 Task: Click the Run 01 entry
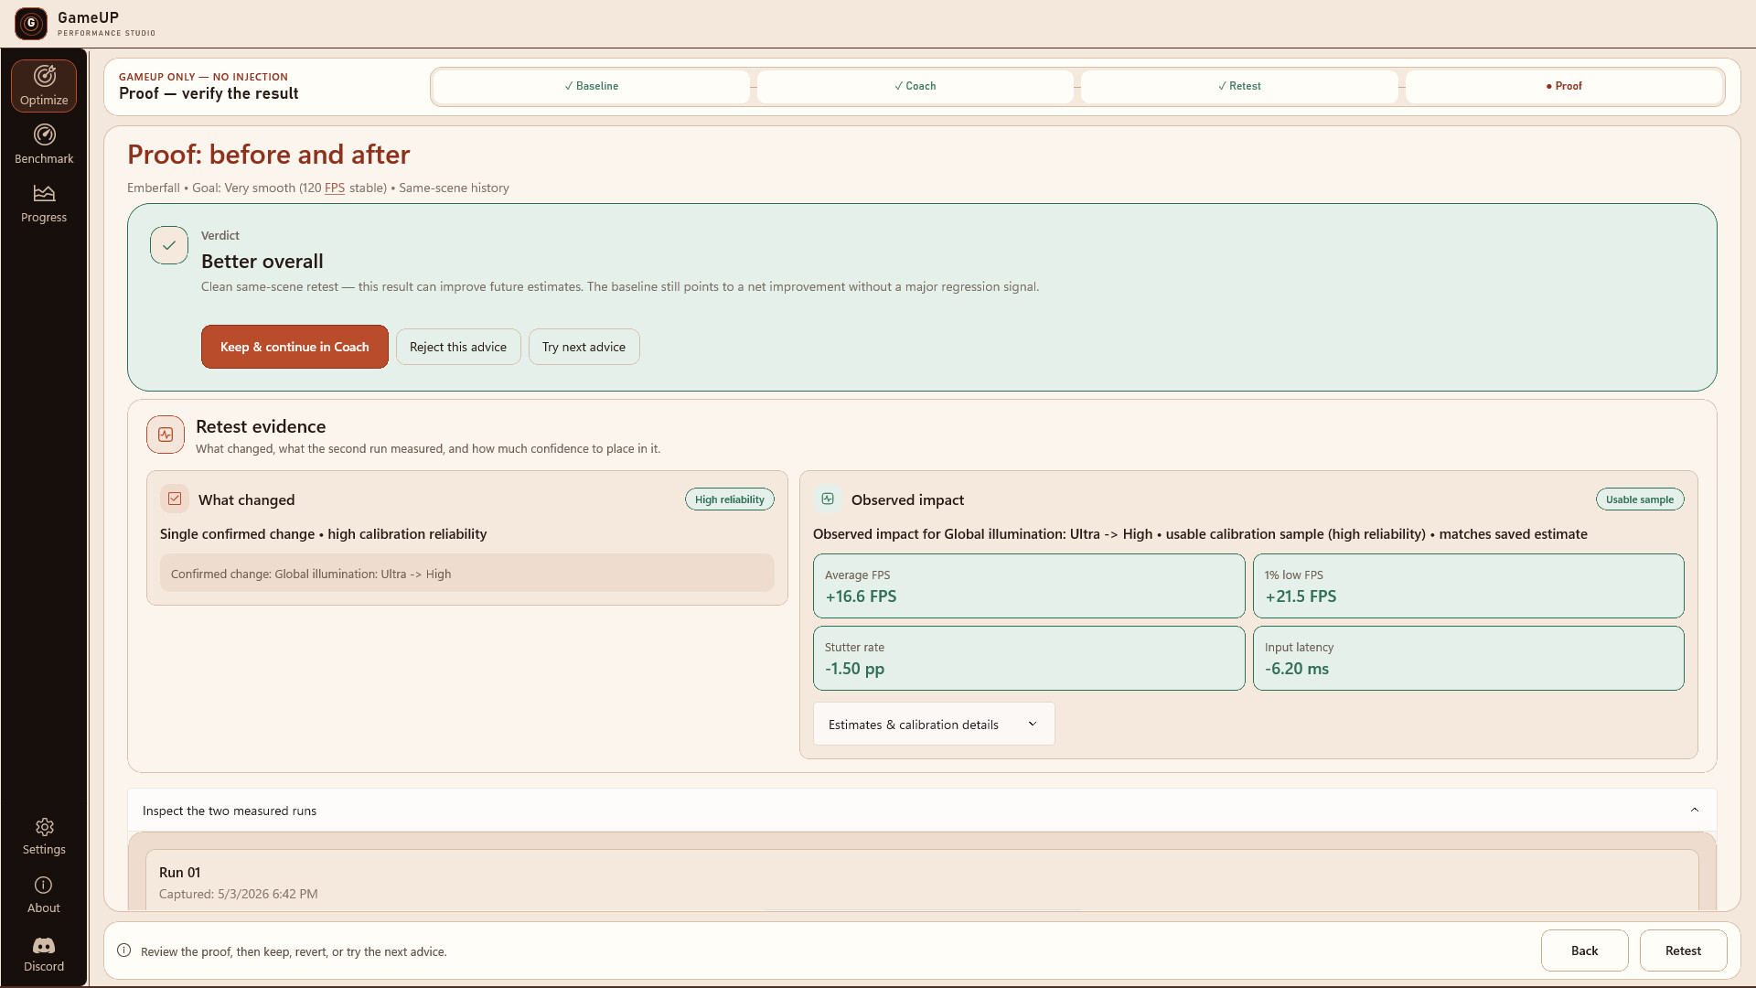point(922,880)
